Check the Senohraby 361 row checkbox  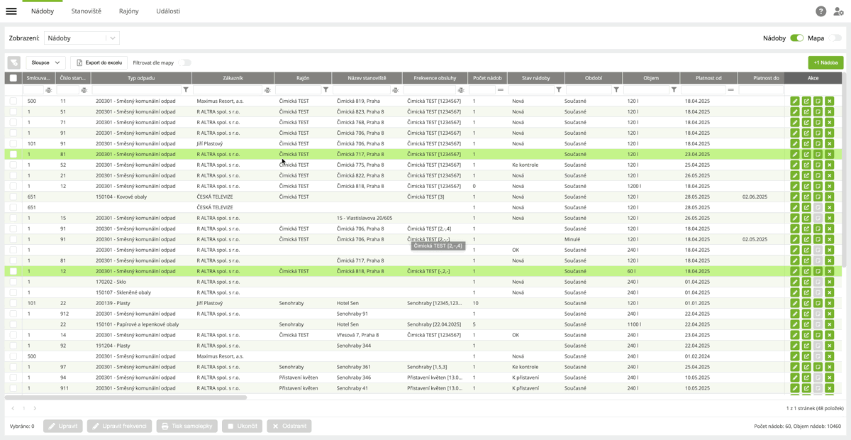[13, 367]
